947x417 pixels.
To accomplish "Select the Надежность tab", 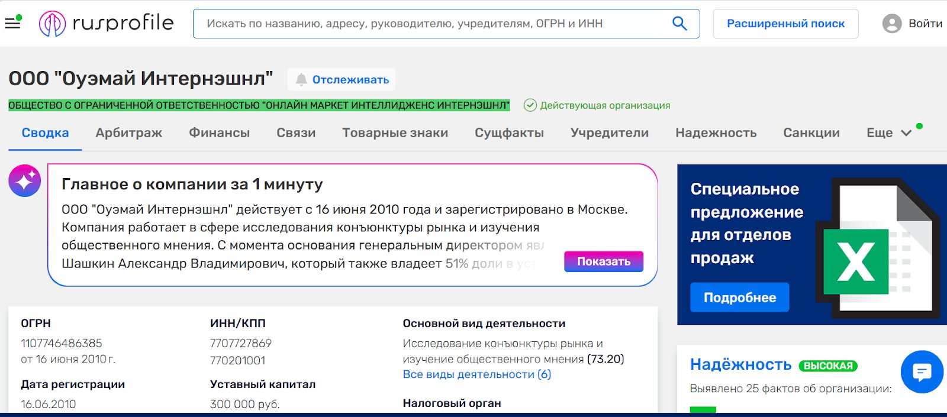I will (x=716, y=133).
